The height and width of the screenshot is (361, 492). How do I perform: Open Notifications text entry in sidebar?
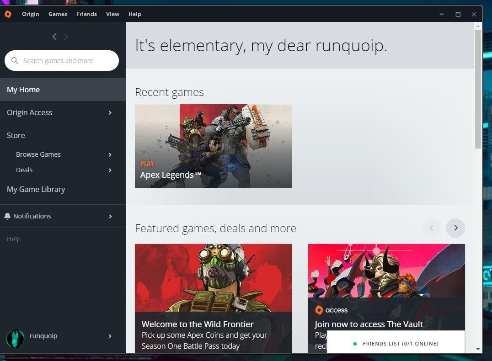[x=32, y=216]
